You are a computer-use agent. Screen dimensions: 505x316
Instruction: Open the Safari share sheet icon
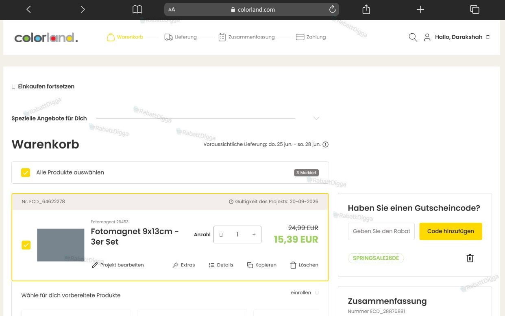(x=366, y=9)
